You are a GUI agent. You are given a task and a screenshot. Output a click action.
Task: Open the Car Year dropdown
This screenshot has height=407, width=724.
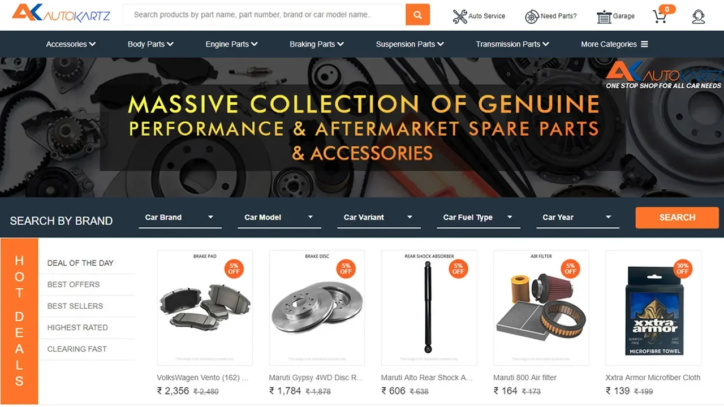[x=577, y=218]
